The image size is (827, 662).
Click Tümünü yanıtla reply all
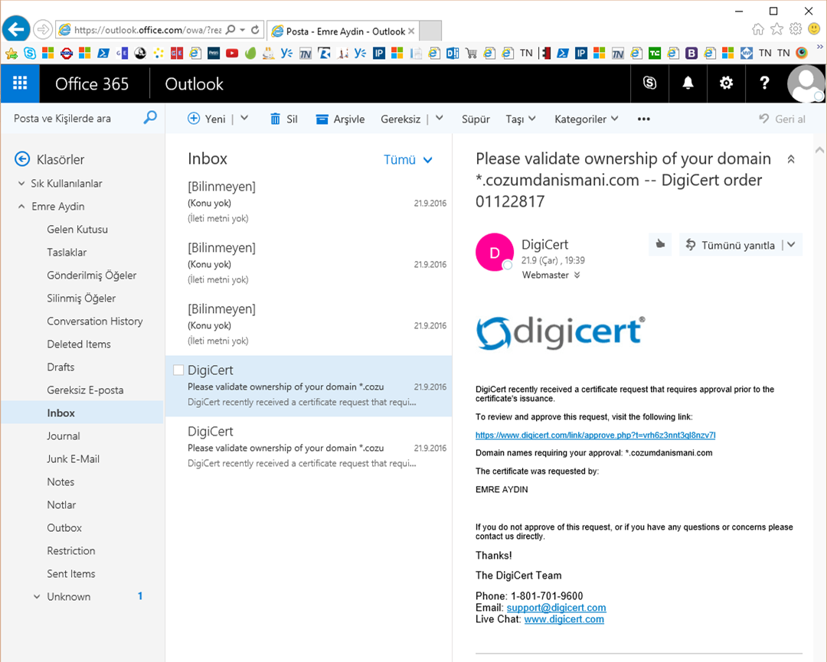[731, 245]
